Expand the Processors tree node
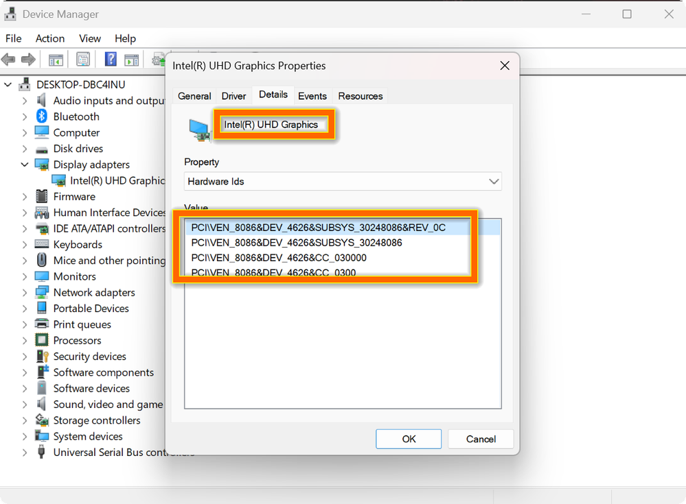686x504 pixels. click(x=25, y=340)
